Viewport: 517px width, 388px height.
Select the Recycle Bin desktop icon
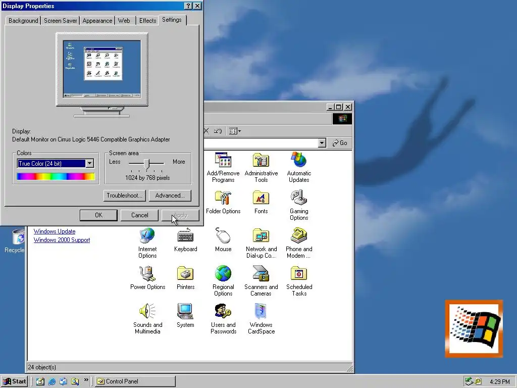pyautogui.click(x=15, y=241)
